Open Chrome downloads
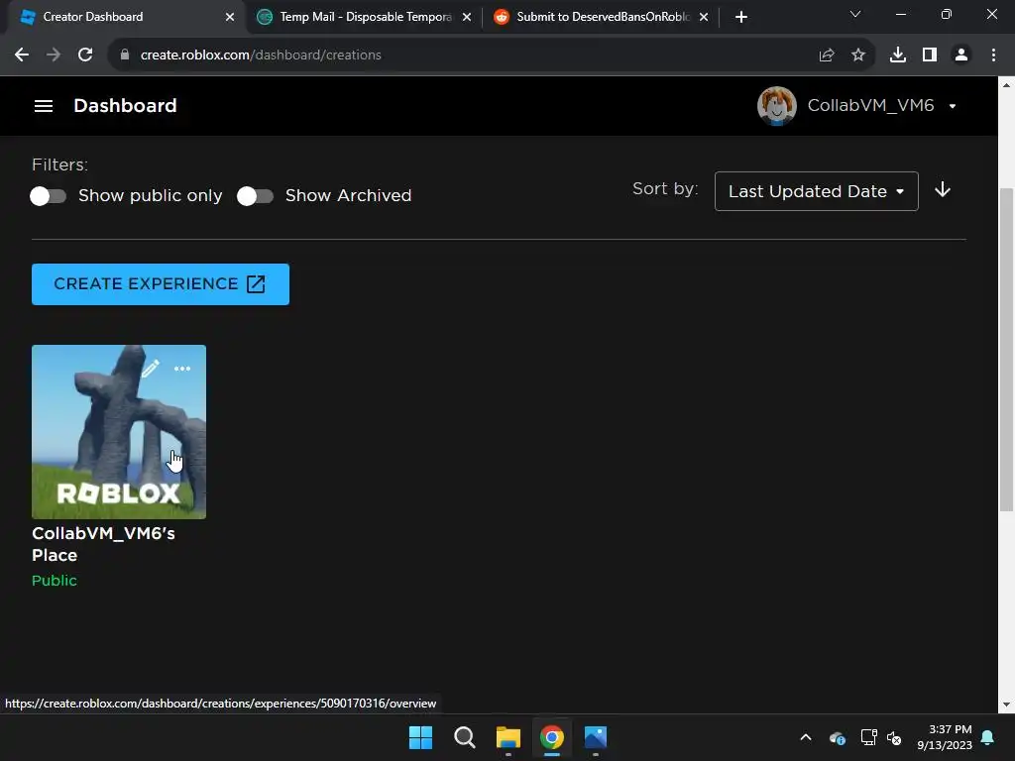Screen dimensions: 1015x761 point(898,55)
